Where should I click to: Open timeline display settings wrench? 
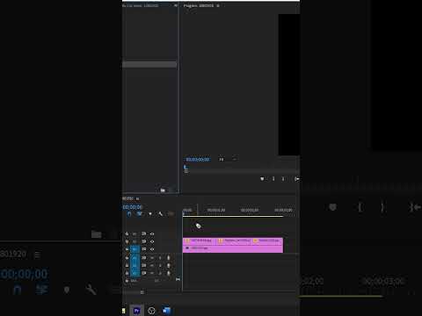(161, 214)
